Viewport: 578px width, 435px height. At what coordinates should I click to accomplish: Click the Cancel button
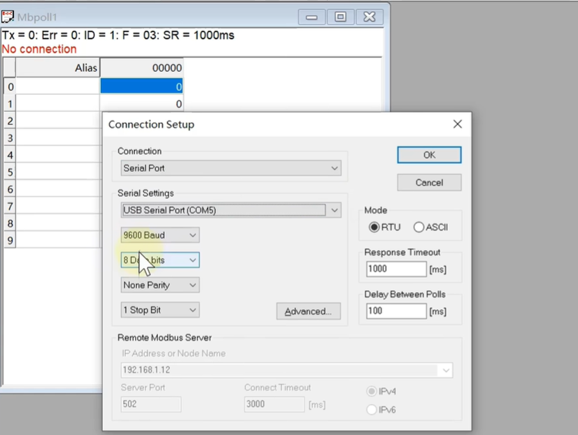click(429, 183)
